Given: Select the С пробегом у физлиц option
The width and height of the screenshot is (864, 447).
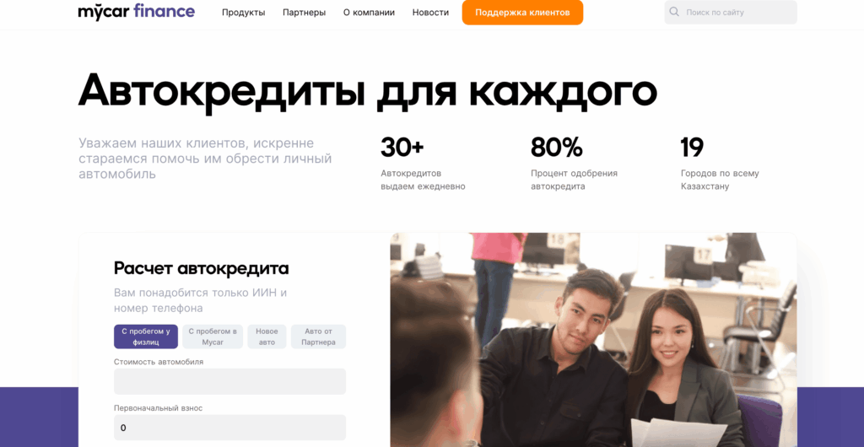Looking at the screenshot, I should click(146, 337).
